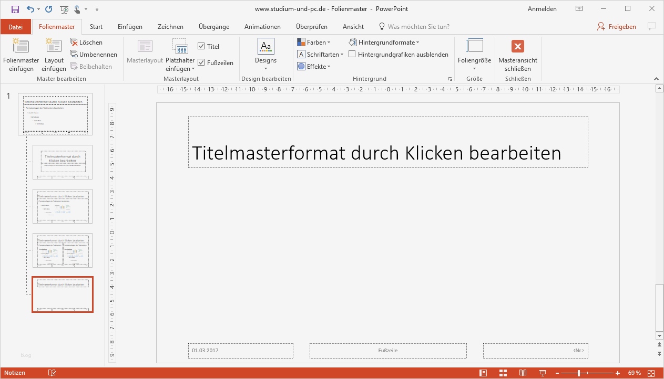The image size is (664, 379).
Task: Open the comments icon
Action: [x=652, y=26]
